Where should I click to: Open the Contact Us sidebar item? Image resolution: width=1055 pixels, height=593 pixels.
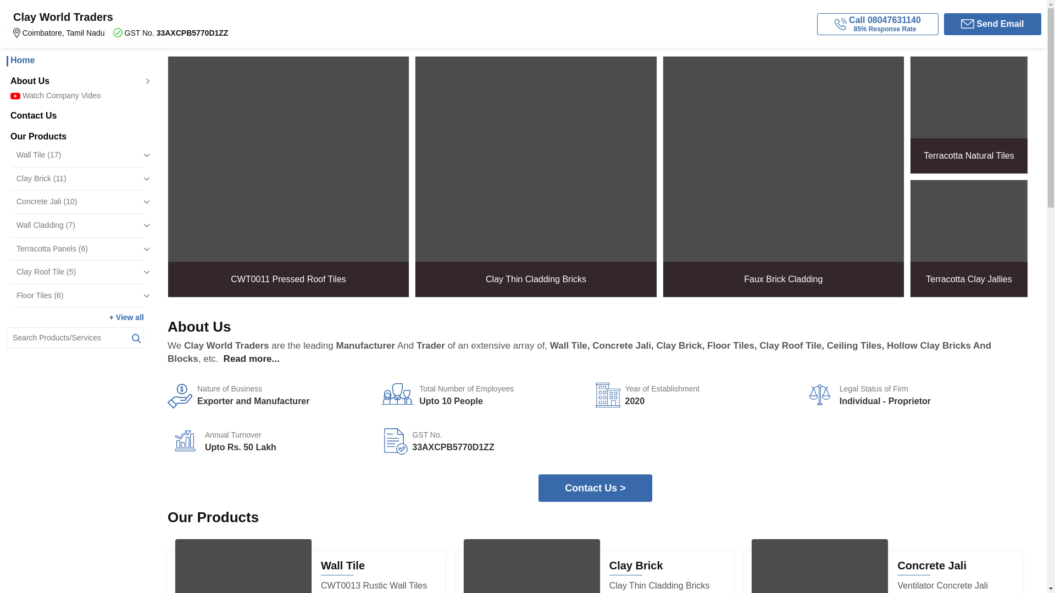click(x=34, y=116)
